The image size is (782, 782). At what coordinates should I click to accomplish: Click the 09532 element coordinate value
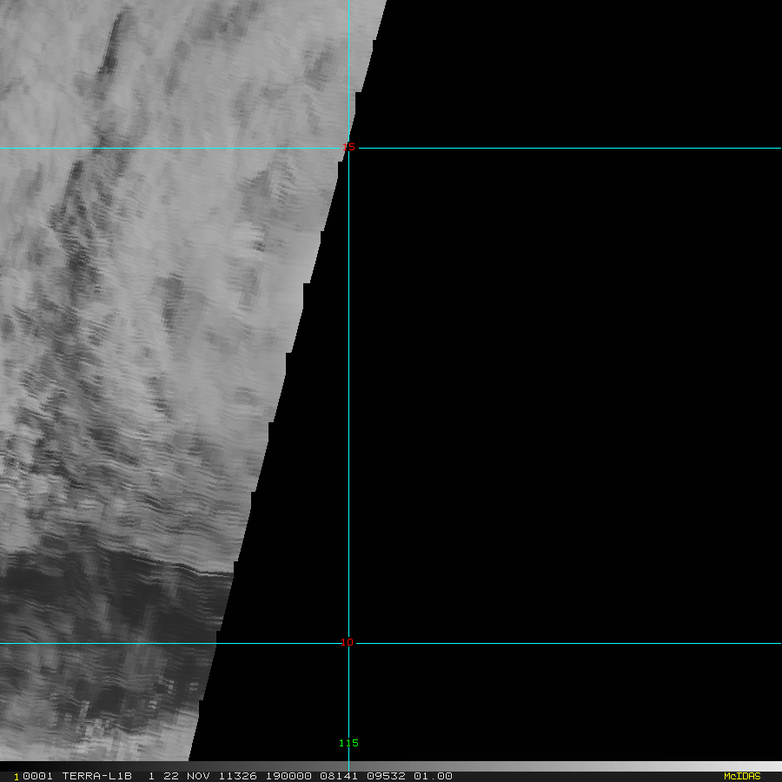coord(386,776)
